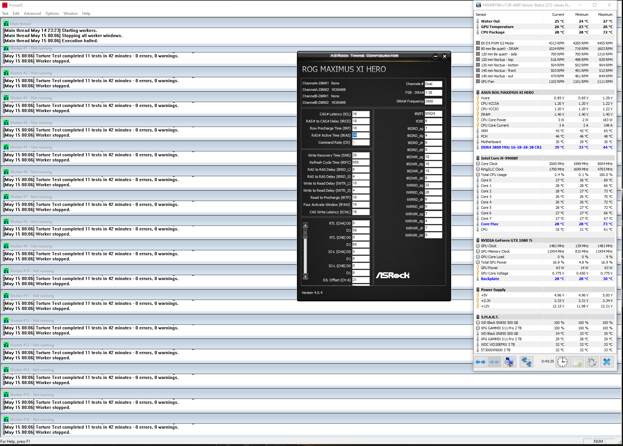Screen dimensions: 623x446
Task: Click Worker #1 window icon in Prime95
Action: pos(6,48)
